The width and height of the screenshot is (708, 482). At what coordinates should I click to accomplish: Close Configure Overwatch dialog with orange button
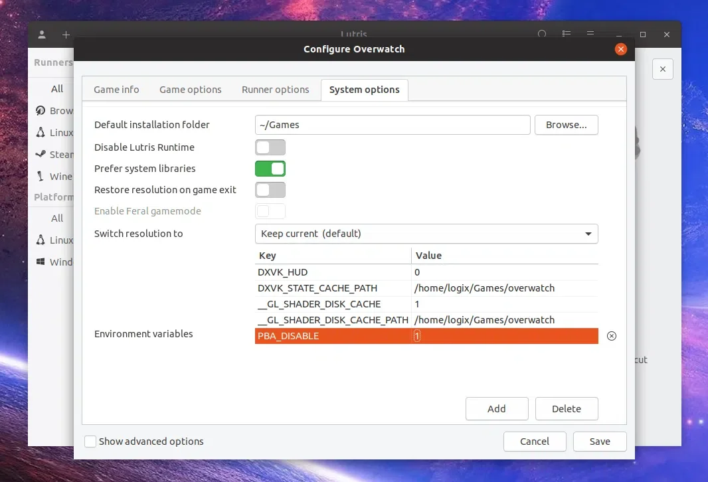621,49
